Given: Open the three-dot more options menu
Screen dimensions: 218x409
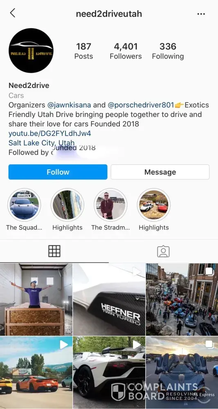Looking at the screenshot, I should coord(201,14).
